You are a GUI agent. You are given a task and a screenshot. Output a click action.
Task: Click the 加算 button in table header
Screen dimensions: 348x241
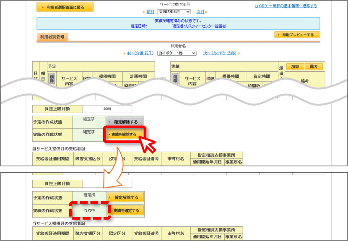coord(295,67)
